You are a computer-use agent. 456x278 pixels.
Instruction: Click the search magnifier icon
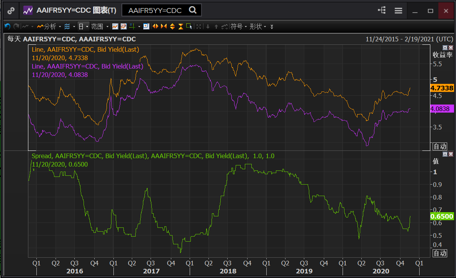click(192, 10)
